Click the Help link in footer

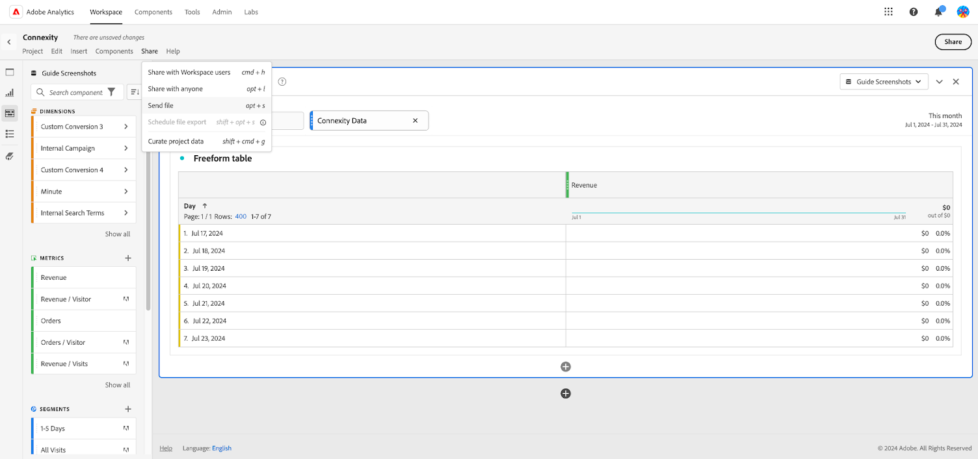pyautogui.click(x=166, y=448)
